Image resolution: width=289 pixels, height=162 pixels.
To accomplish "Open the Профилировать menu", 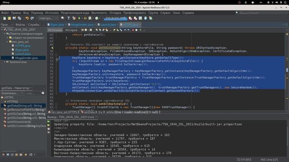I will [x=135, y=13].
